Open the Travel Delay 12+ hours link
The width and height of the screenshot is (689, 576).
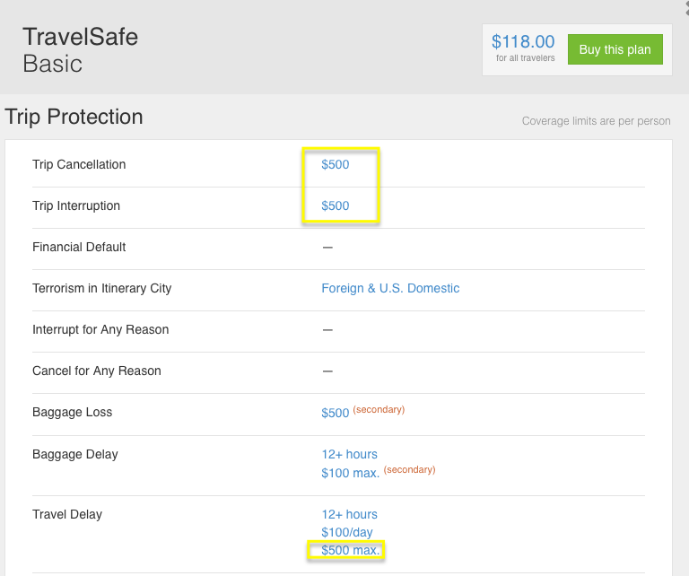click(349, 514)
